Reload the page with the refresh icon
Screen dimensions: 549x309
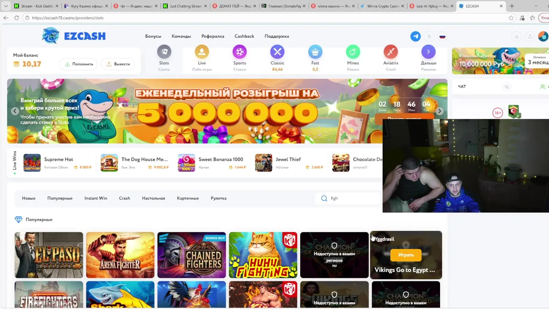[16, 18]
